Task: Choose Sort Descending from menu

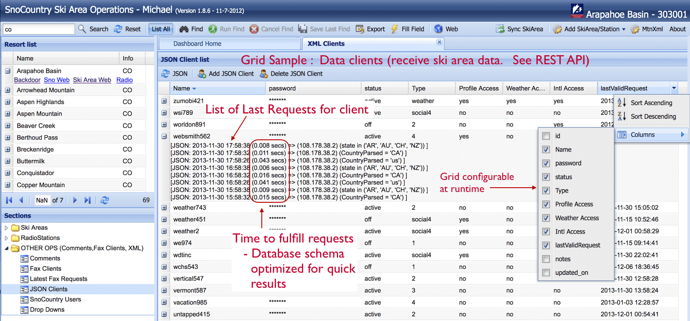Action: coord(653,116)
